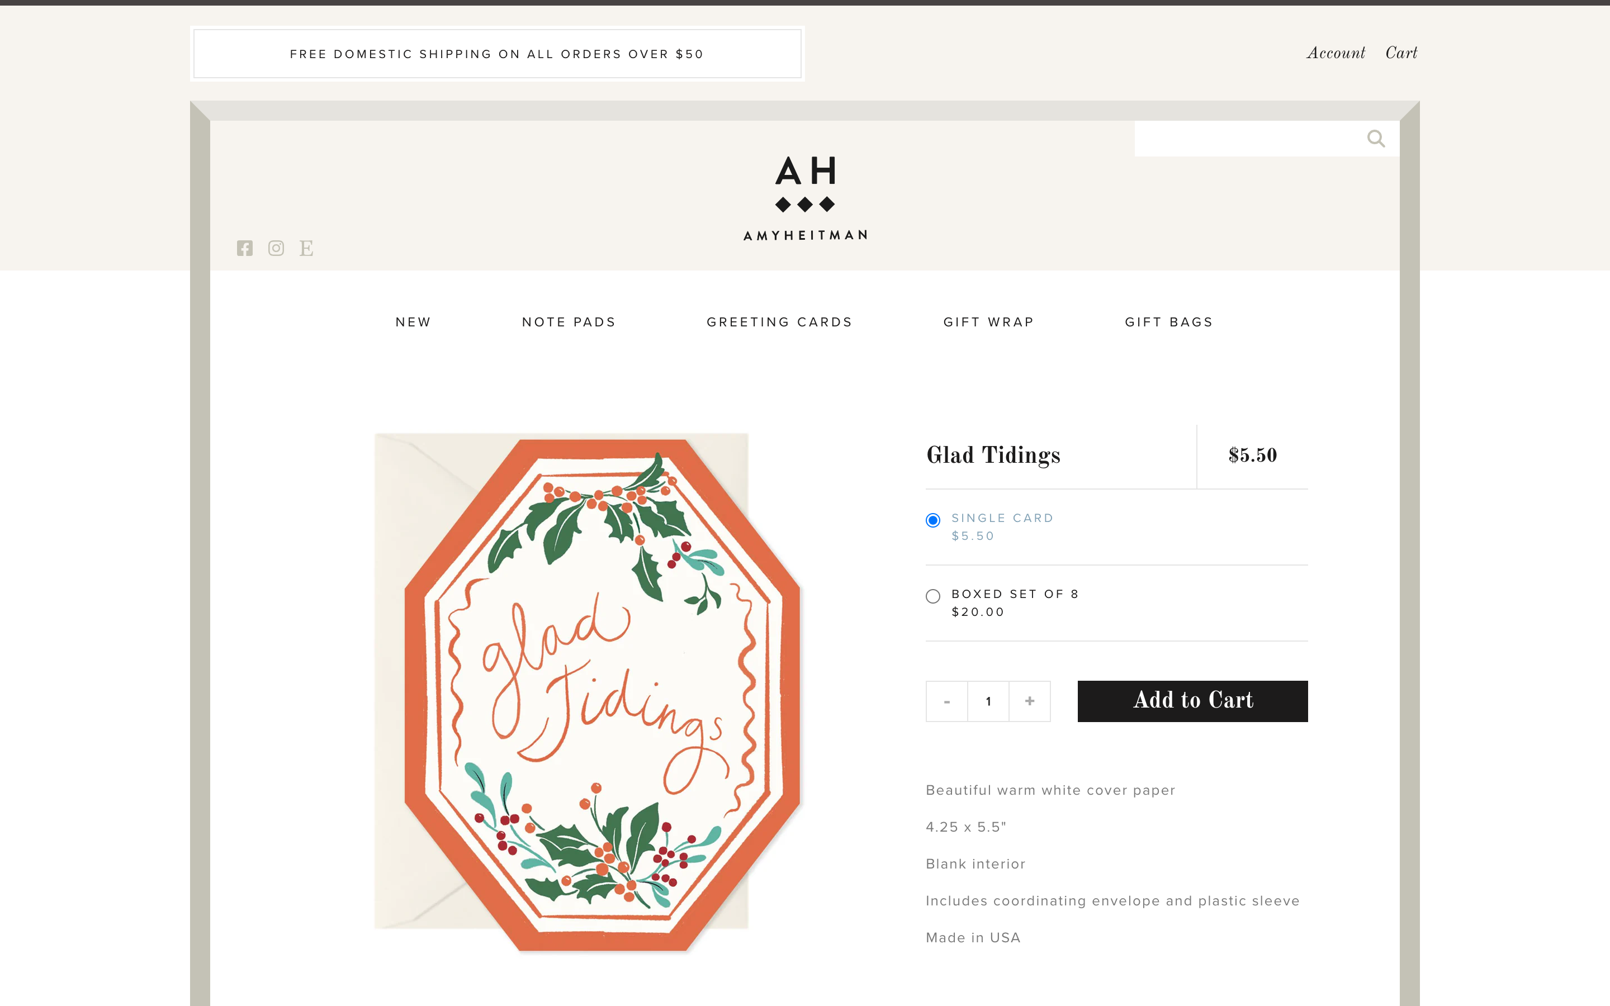This screenshot has width=1610, height=1006.
Task: Open the New menu item
Action: [413, 322]
